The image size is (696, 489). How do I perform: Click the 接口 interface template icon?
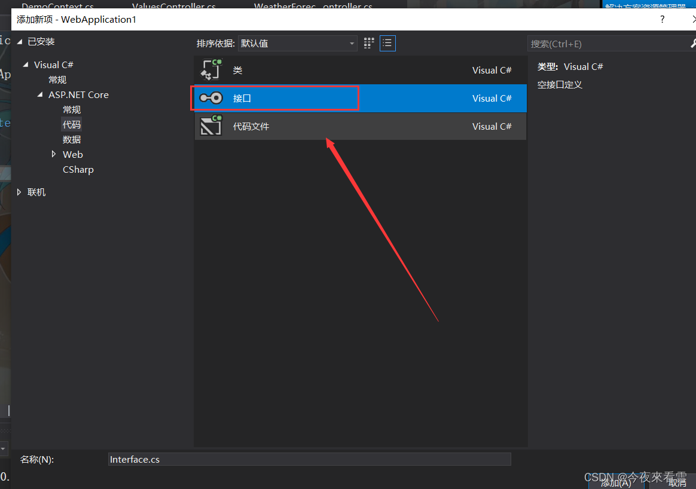(211, 97)
